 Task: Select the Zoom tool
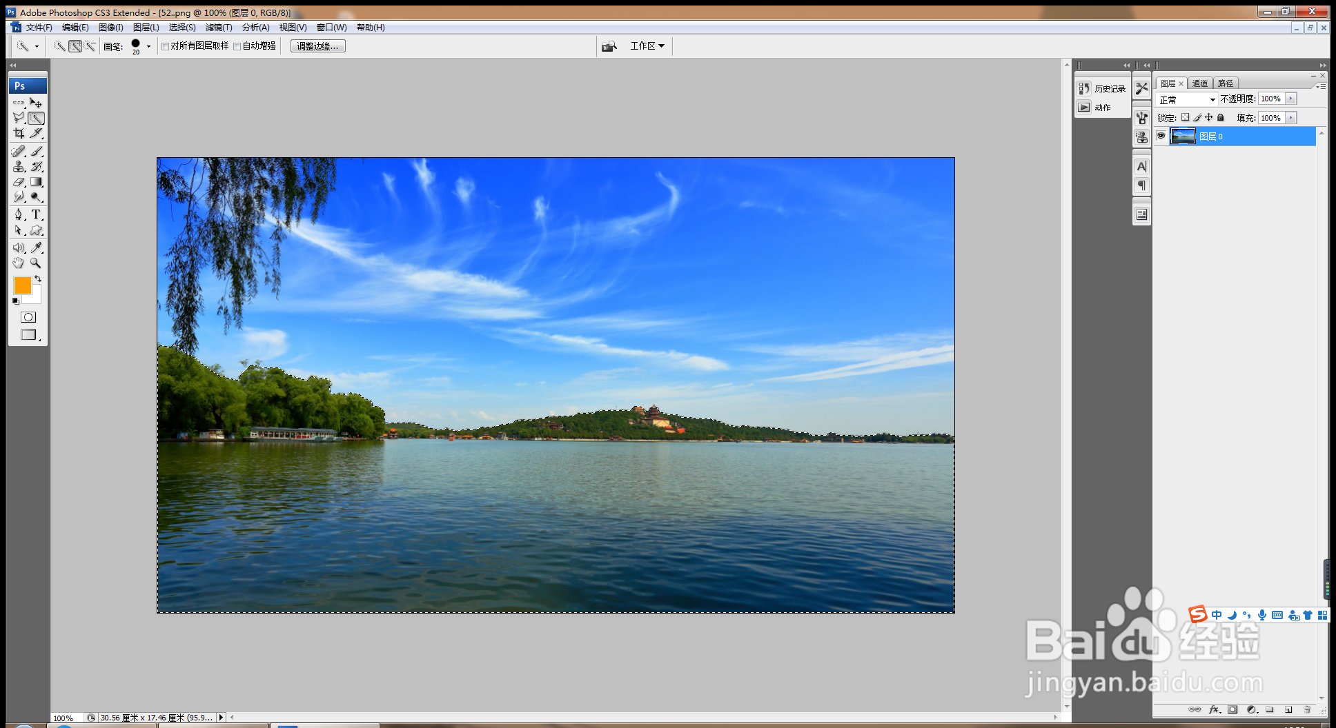coord(36,263)
